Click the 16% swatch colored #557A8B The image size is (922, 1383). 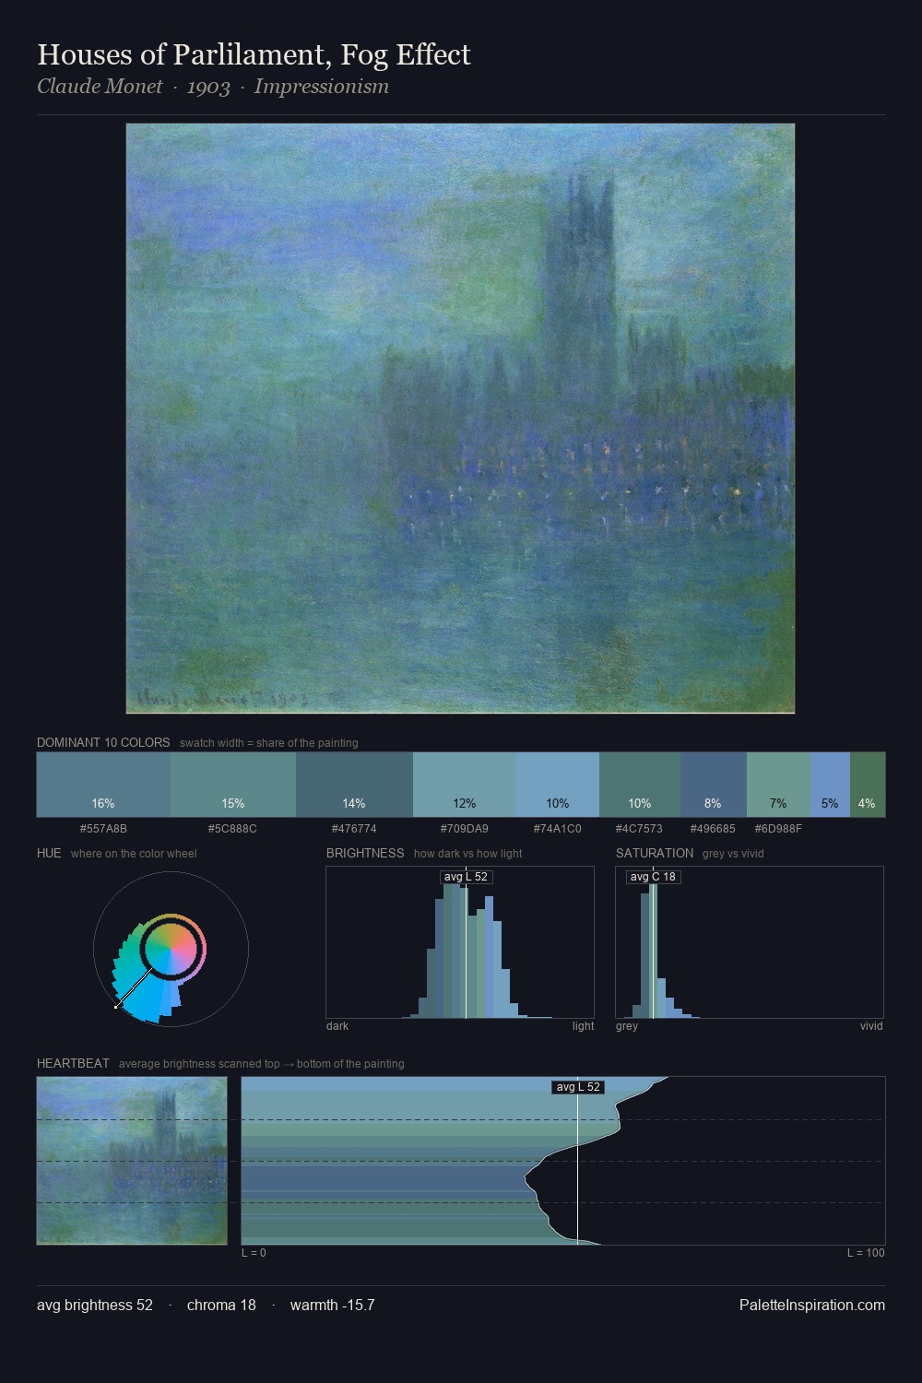(103, 785)
